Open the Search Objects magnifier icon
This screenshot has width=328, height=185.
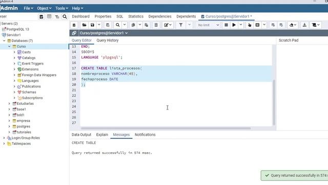click(x=65, y=16)
